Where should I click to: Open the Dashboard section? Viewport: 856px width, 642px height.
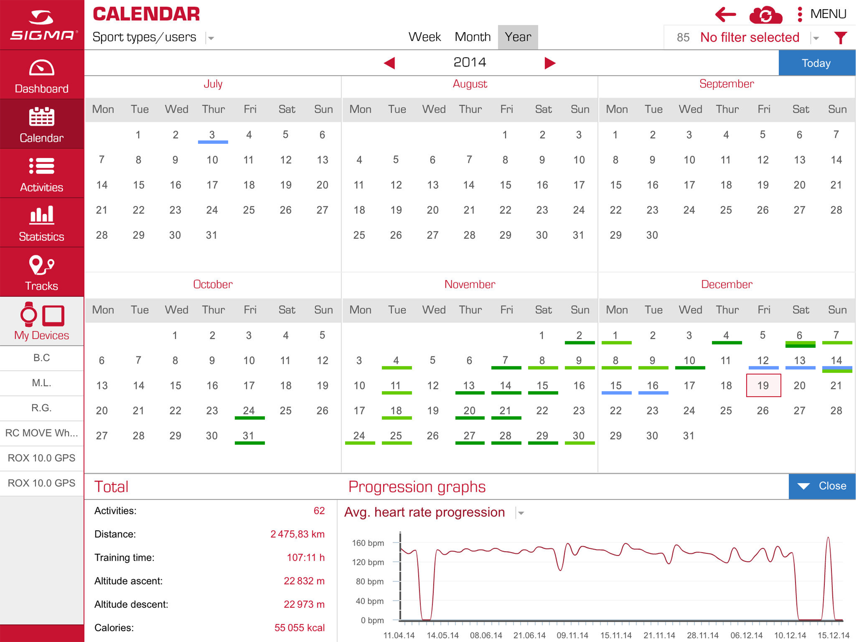tap(42, 76)
